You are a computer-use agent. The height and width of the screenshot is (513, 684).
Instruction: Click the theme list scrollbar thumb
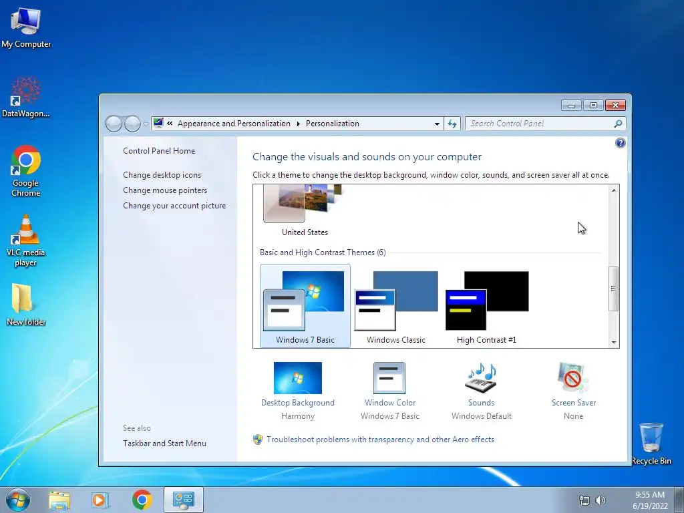pyautogui.click(x=614, y=289)
